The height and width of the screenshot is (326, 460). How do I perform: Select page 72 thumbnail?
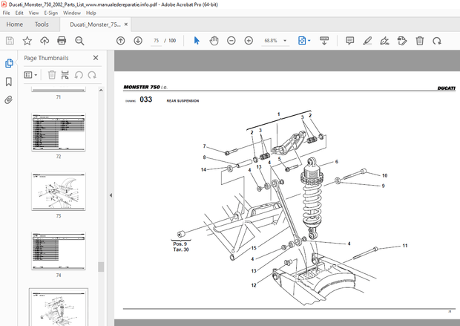point(59,132)
